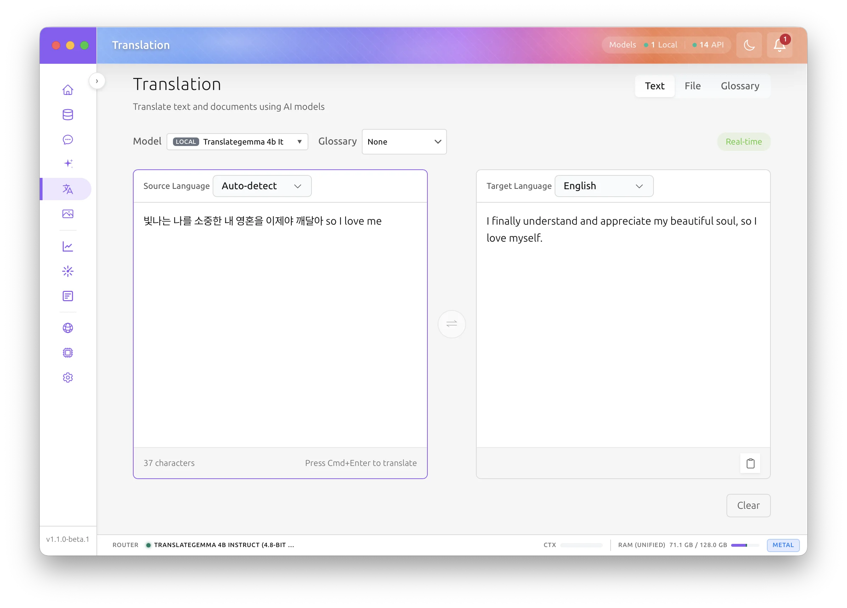Open the image tool in sidebar
This screenshot has height=608, width=847.
68,214
